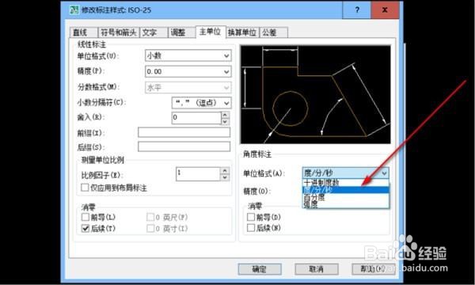475x285 pixels.
Task: Open the 符号和箭头 tab
Action: point(119,32)
